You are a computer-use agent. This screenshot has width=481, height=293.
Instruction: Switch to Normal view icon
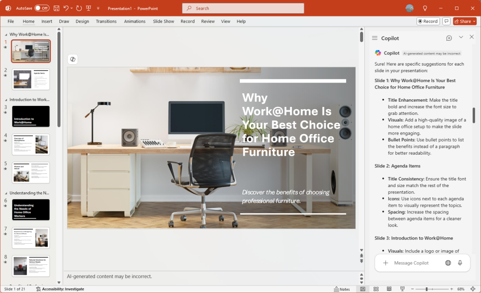click(x=363, y=289)
